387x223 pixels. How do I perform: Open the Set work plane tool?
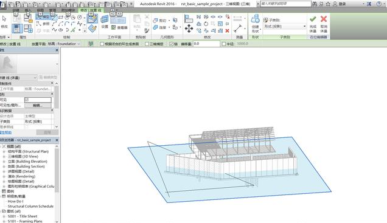pyautogui.click(x=105, y=22)
